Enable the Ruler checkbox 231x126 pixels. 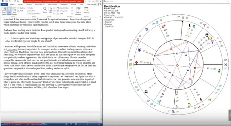30,8
